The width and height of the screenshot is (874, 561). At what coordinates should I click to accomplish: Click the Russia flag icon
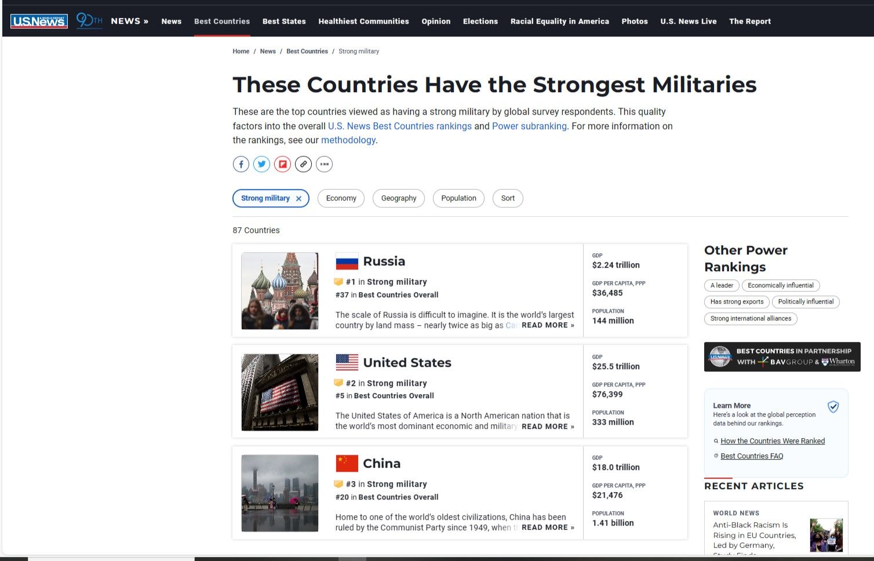click(347, 262)
